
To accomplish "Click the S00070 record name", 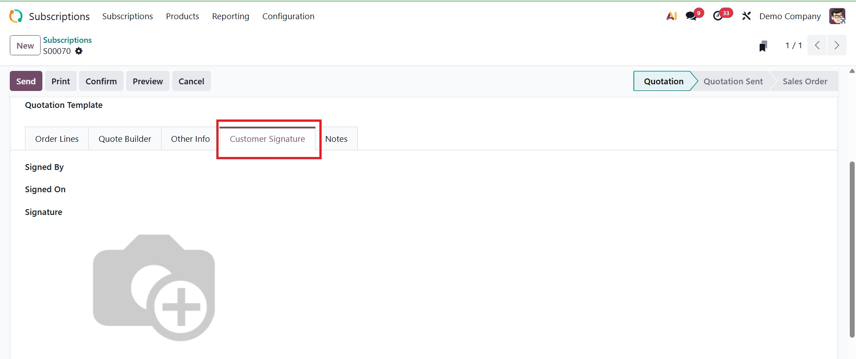I will pyautogui.click(x=57, y=51).
